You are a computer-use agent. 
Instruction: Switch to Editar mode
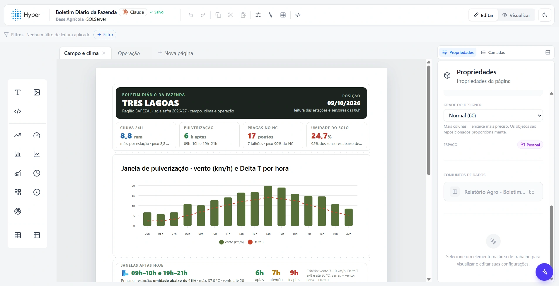[483, 15]
